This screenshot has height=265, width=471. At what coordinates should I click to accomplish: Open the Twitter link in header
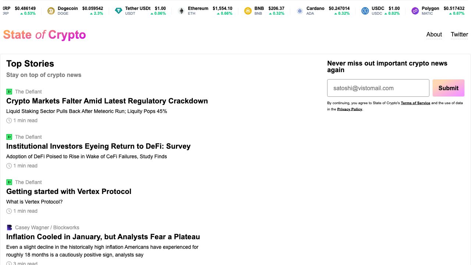(x=459, y=34)
